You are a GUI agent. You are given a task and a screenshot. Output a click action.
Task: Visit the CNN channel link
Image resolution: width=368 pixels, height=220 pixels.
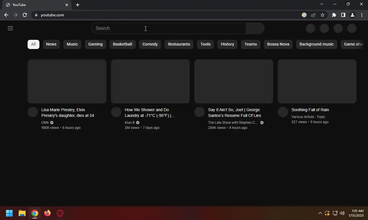pos(45,123)
